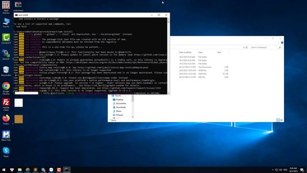Open Sublime Text from the taskbar

click(35, 170)
